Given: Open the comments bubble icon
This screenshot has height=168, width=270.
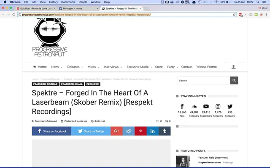Looking at the screenshot, I should (x=167, y=121).
